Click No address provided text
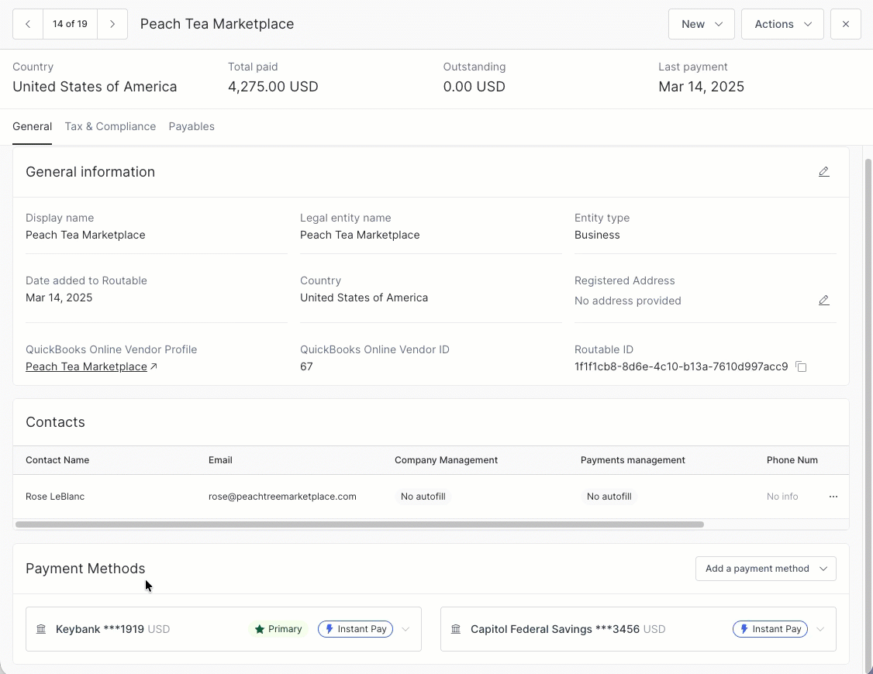The image size is (873, 674). pos(628,301)
